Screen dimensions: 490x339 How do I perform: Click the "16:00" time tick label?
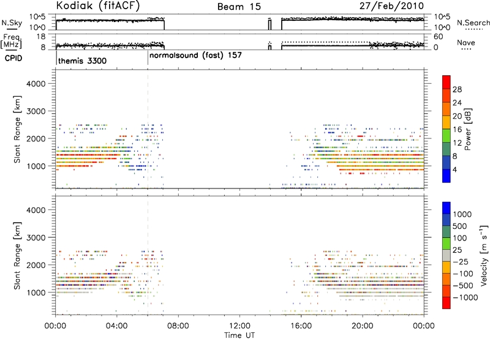click(301, 326)
